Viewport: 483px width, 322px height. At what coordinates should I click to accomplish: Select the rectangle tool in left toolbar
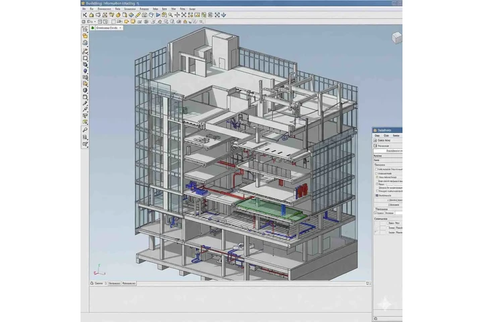(85, 58)
